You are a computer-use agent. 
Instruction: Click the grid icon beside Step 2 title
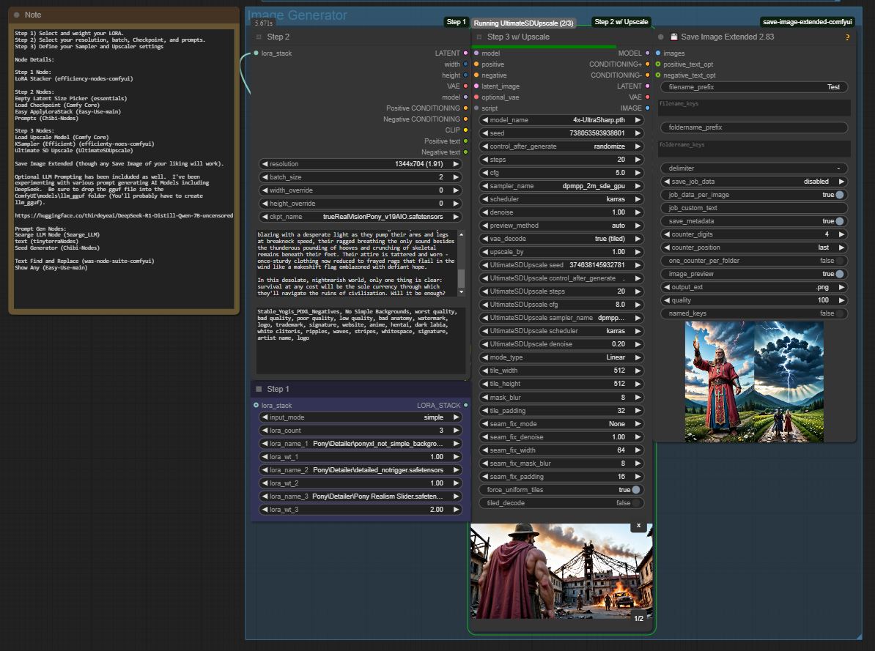point(259,37)
